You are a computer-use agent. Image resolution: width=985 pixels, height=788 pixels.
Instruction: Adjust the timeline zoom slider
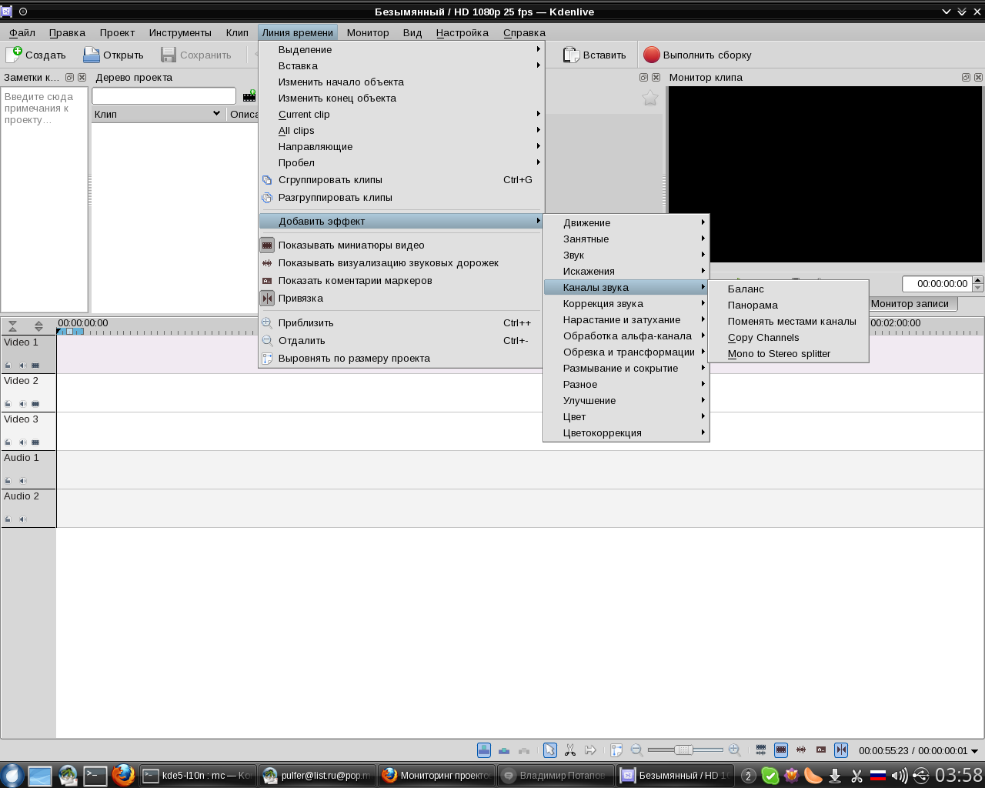pos(685,750)
